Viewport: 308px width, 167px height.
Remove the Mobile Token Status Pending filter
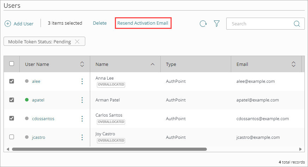[77, 42]
